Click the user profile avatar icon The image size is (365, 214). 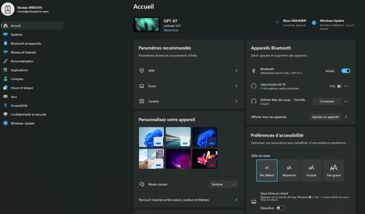8,9
